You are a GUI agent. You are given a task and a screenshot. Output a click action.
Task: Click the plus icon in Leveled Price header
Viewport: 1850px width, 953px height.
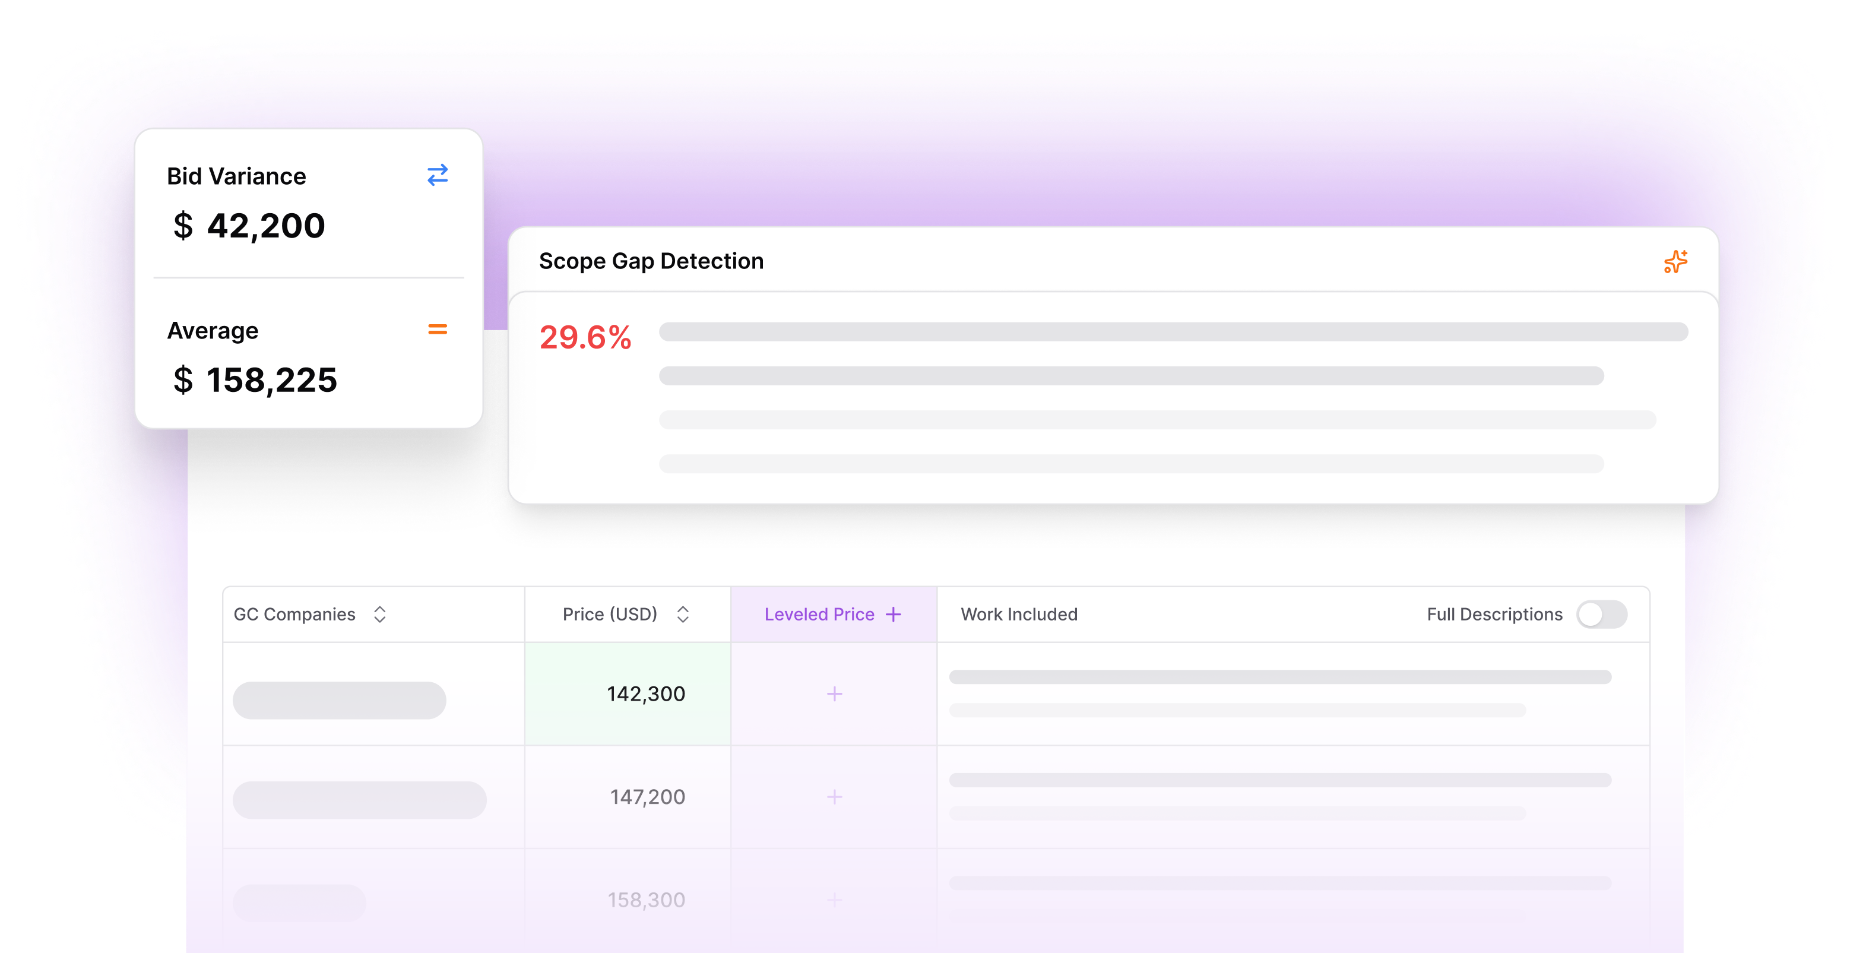pyautogui.click(x=893, y=615)
